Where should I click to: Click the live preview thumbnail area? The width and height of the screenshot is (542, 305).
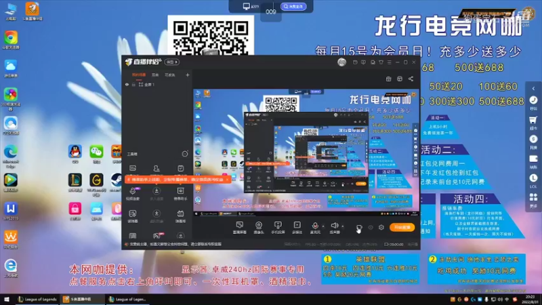coord(306,152)
